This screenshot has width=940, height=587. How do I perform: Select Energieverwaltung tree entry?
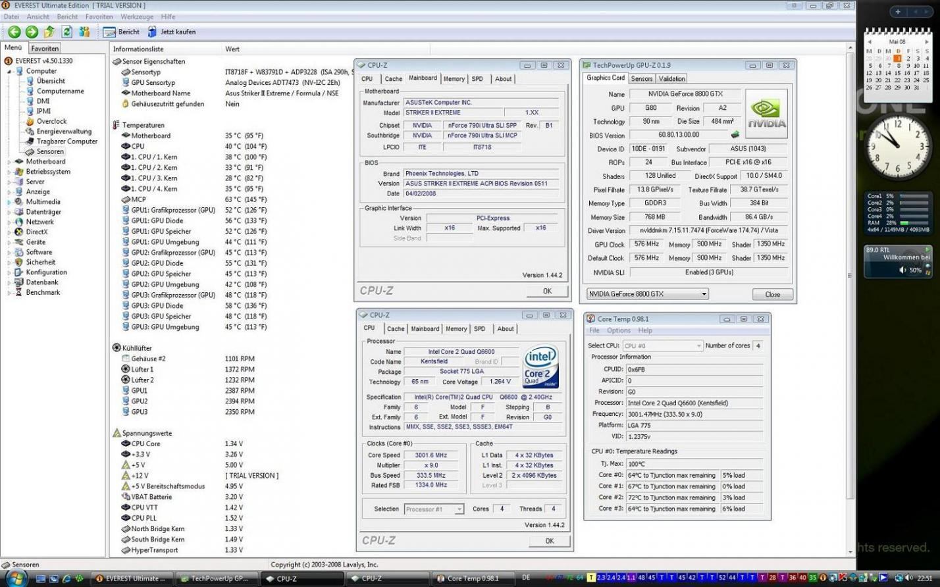coord(64,131)
